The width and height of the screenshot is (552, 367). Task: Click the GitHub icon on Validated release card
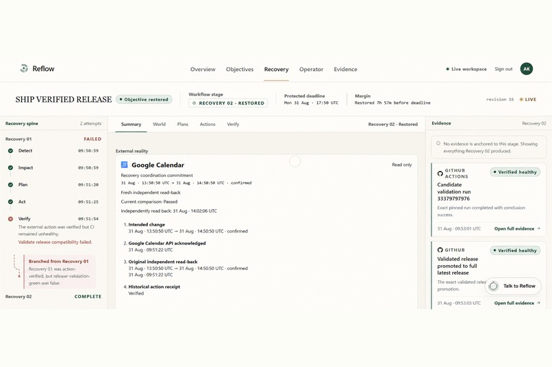coord(440,250)
